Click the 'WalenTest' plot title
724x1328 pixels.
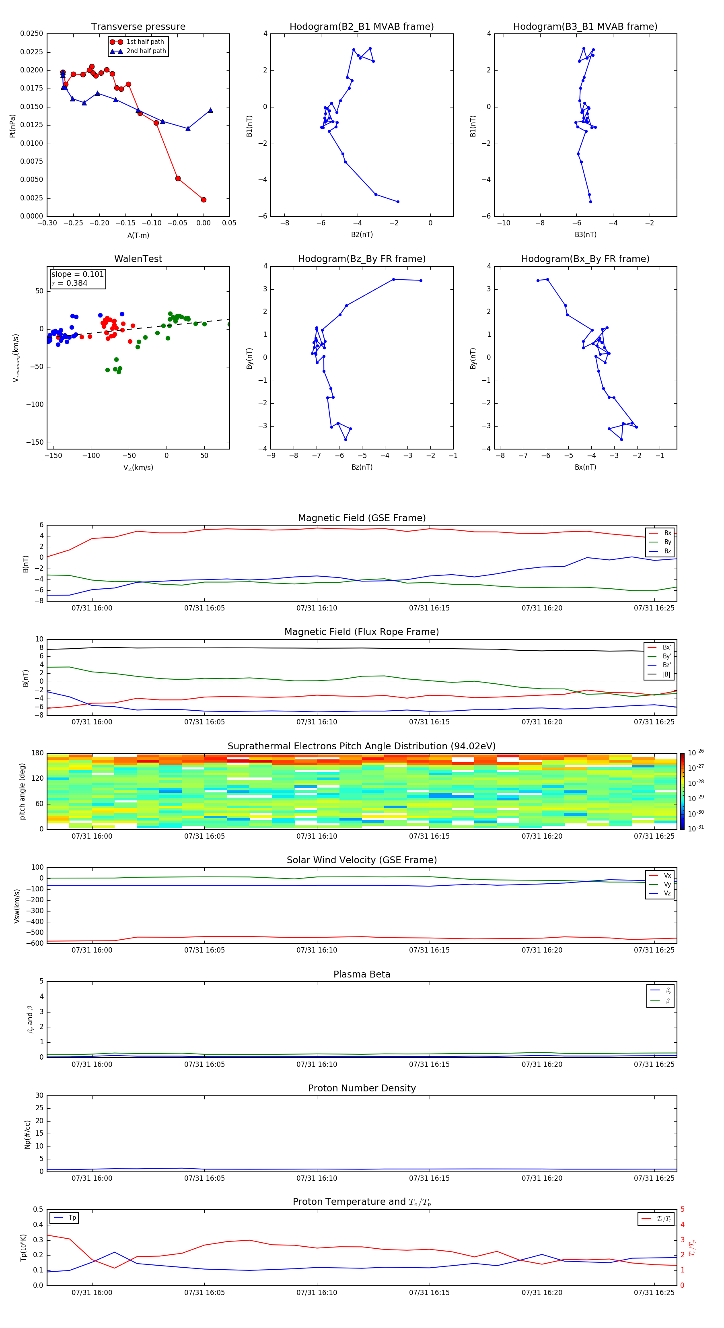138,259
